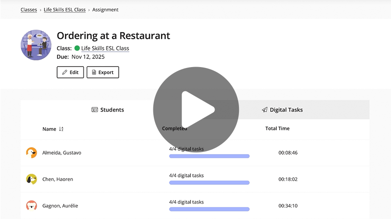Screen dimensions: 391x219
Task: Click total time 00:08:46
Action: [288, 153]
